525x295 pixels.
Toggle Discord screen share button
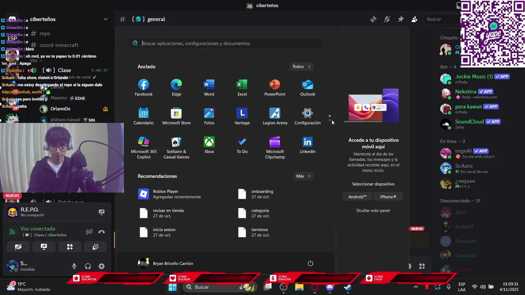[x=44, y=247]
